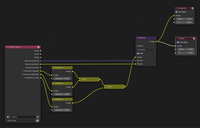The image size is (200, 128).
Task: Open the View Layer dropdown
Action: 21,121
